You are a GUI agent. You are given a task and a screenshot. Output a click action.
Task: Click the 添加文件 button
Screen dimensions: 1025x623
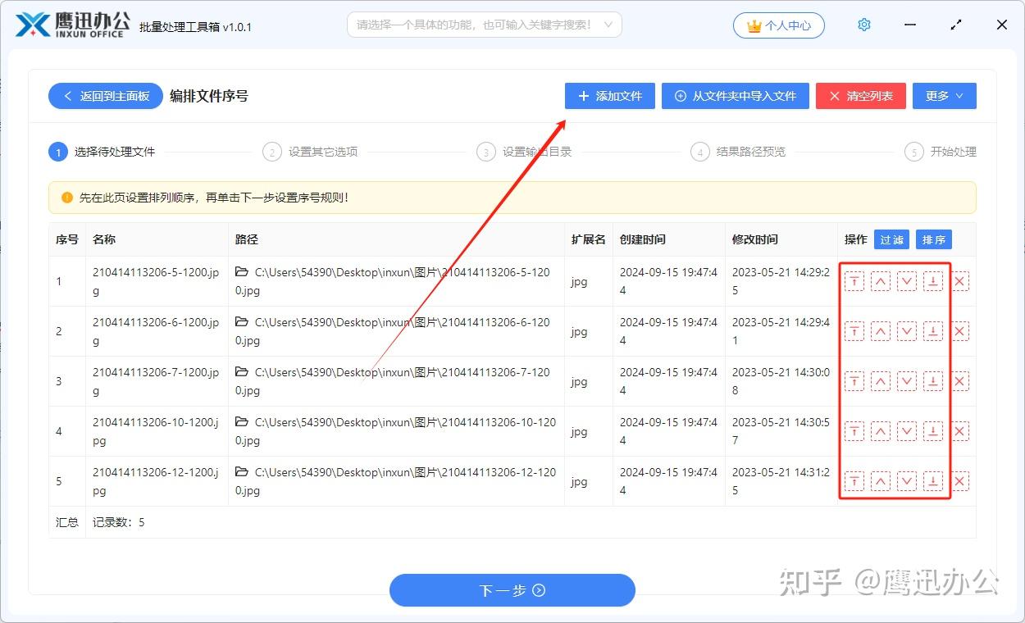click(x=609, y=96)
